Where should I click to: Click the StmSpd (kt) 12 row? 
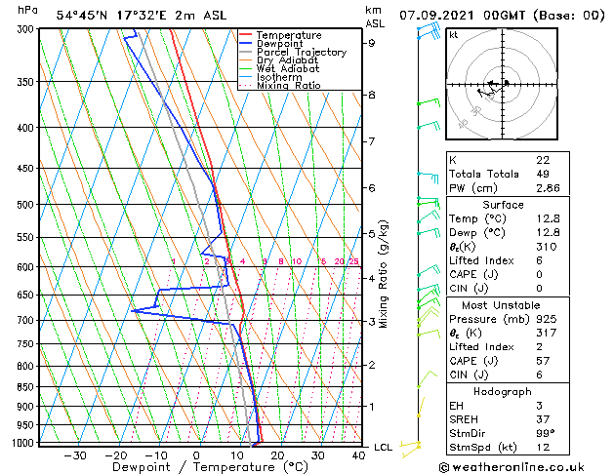(508, 448)
